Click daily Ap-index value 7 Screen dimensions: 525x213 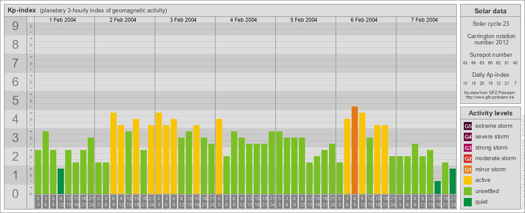515,83
